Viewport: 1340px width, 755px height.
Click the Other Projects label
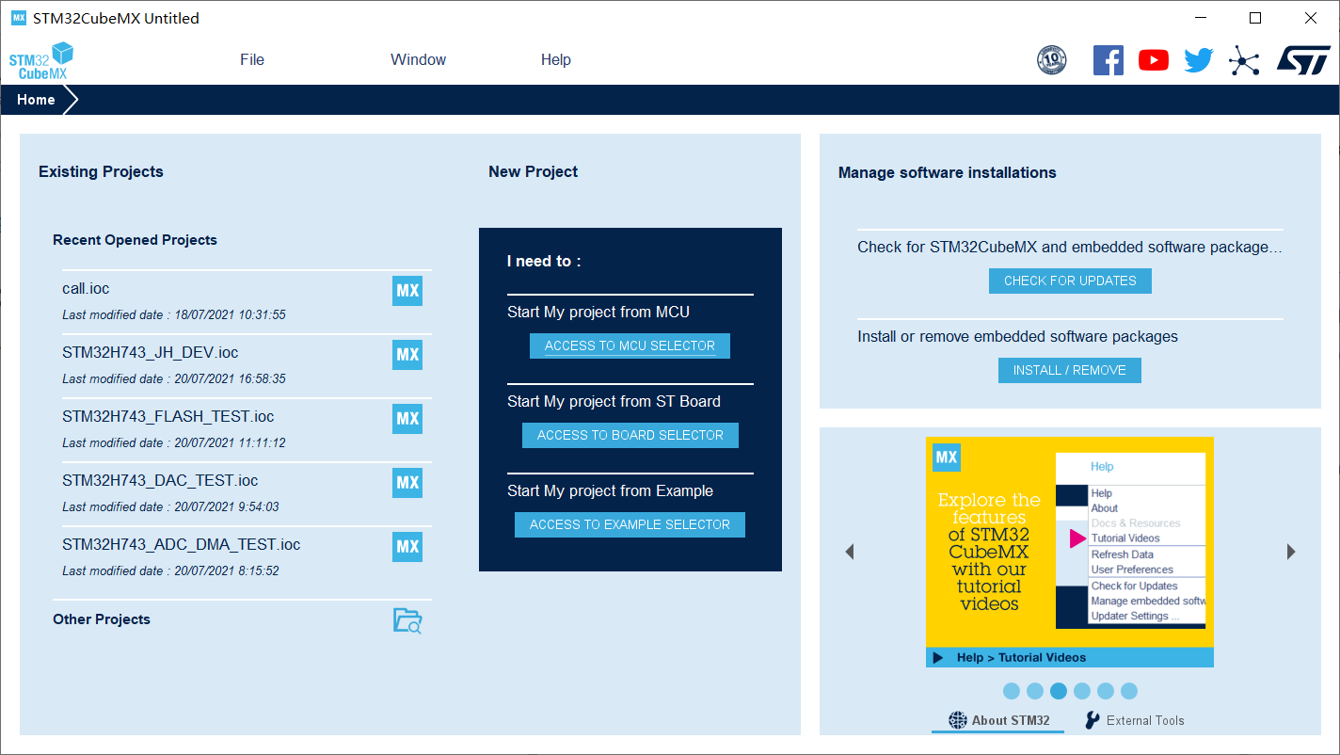point(102,619)
